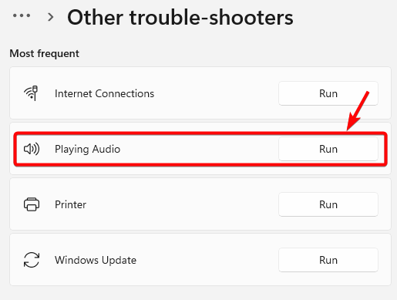Run the Internet Connections troubleshooter

point(328,93)
